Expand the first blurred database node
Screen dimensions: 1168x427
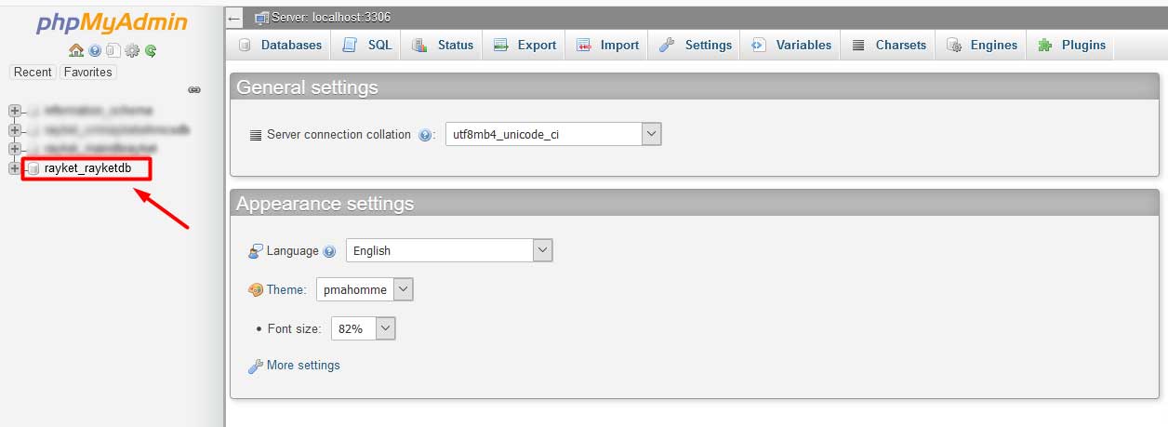click(14, 111)
